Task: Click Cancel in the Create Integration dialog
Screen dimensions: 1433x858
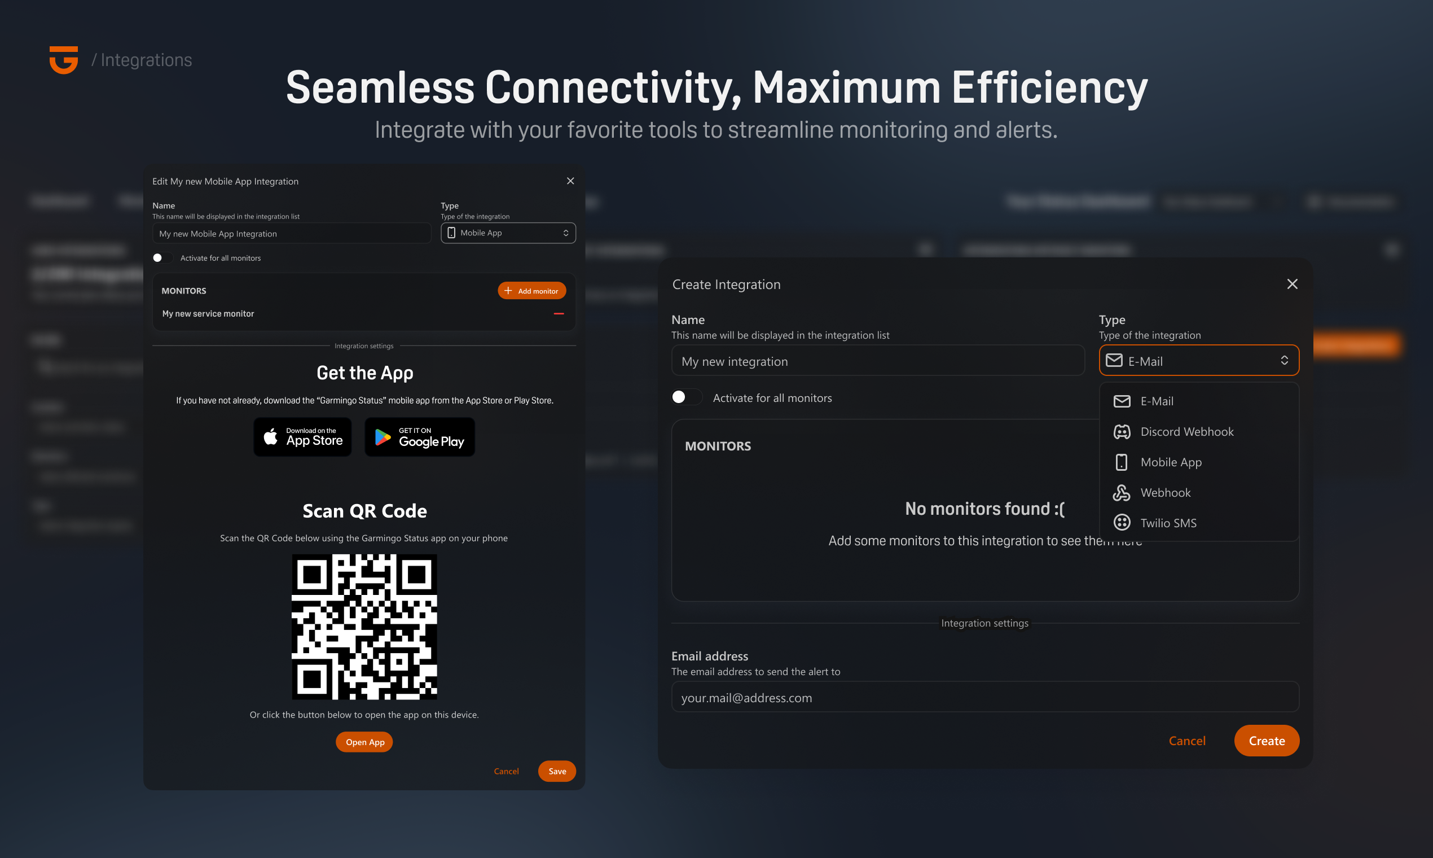Action: [x=1187, y=741]
